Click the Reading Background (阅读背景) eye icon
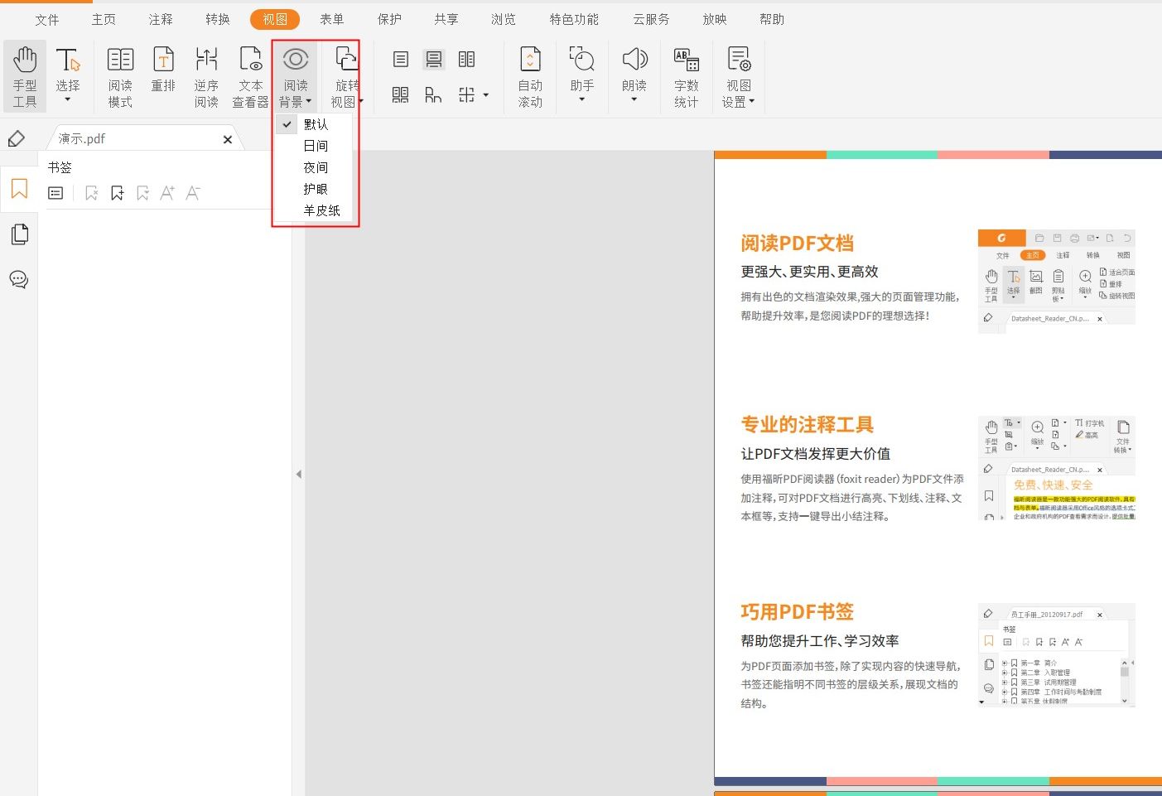 (296, 60)
